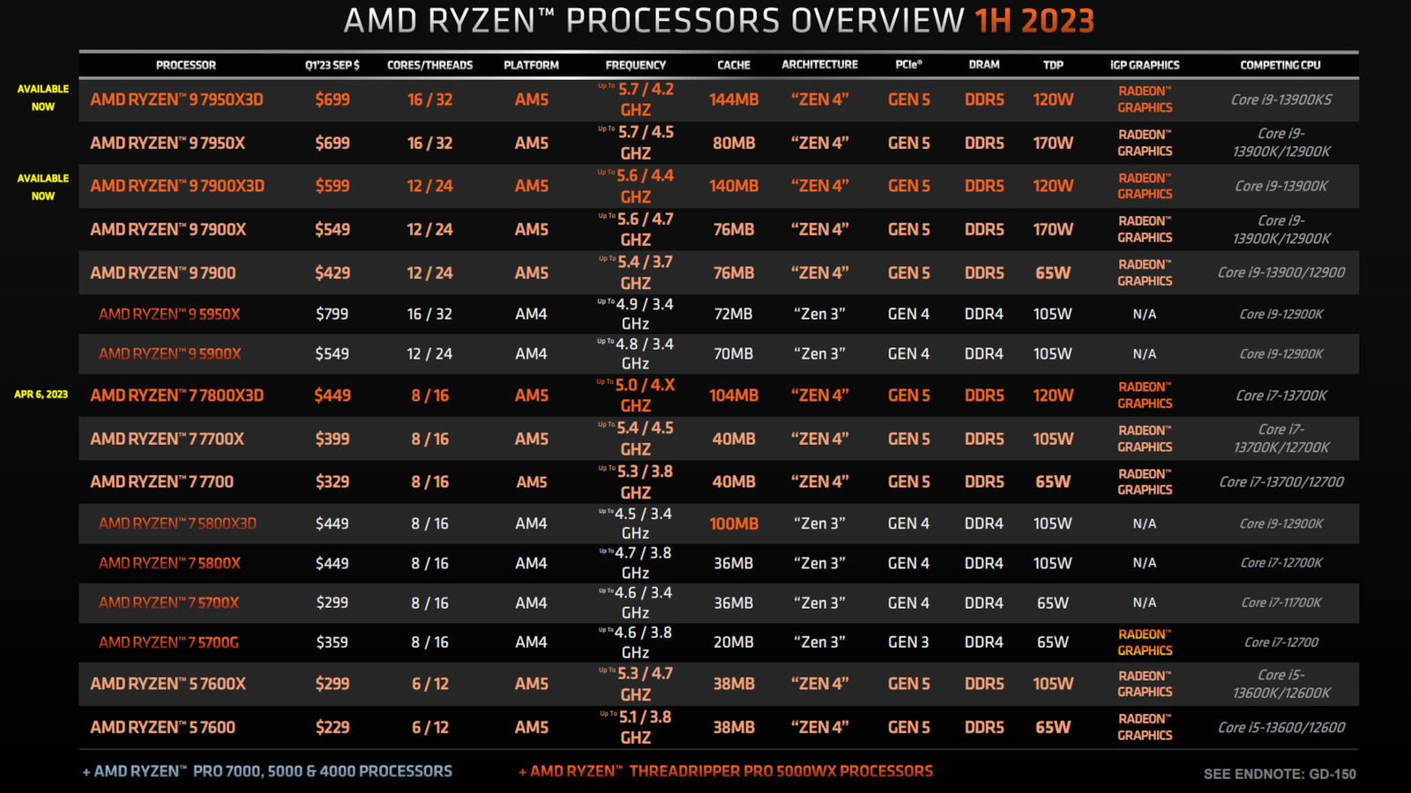Select the AMD RYZEN 9 7950X3D row

pos(185,100)
